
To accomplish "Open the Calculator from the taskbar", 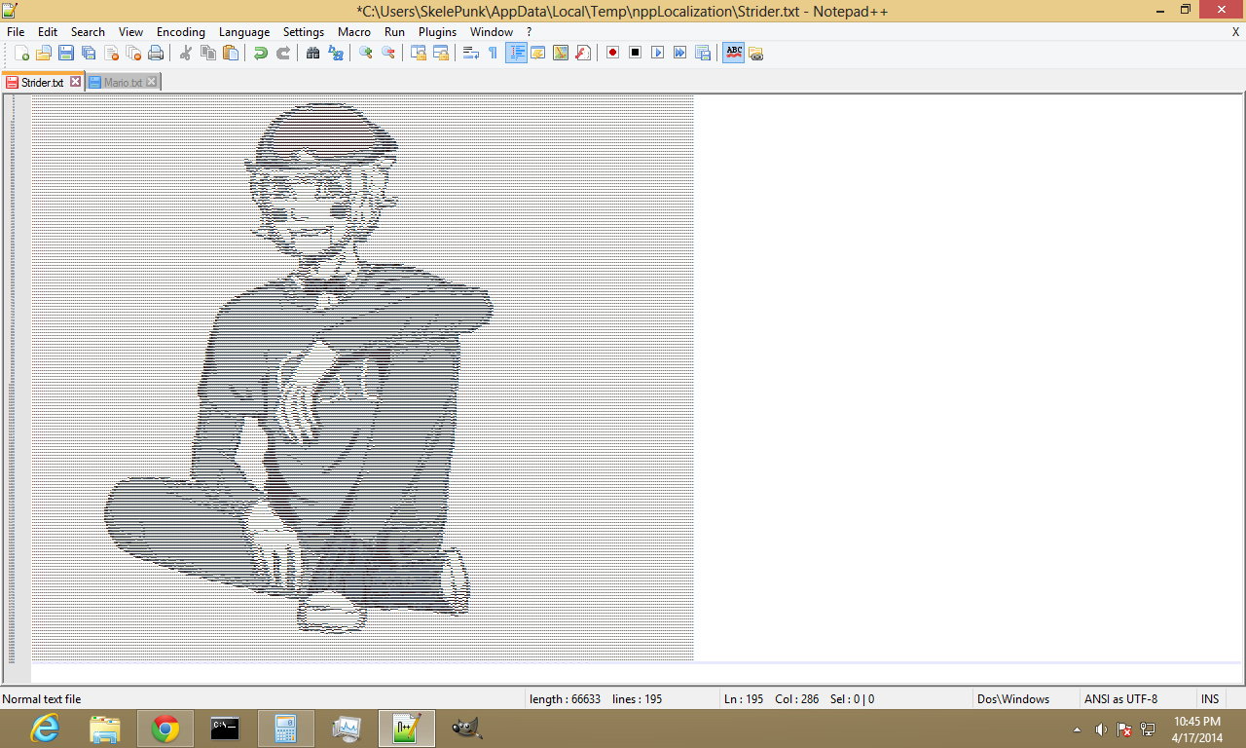I will point(285,728).
